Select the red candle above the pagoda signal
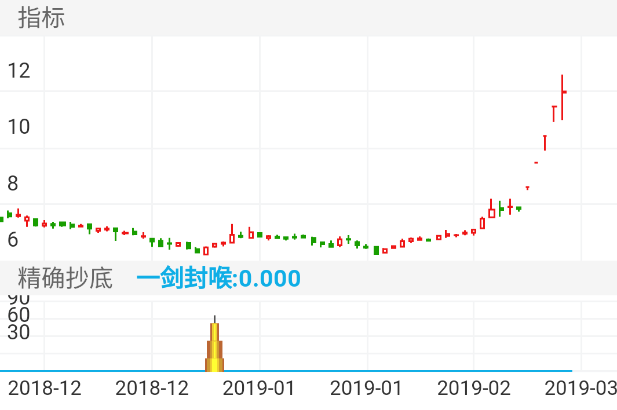The width and height of the screenshot is (617, 410). [216, 246]
